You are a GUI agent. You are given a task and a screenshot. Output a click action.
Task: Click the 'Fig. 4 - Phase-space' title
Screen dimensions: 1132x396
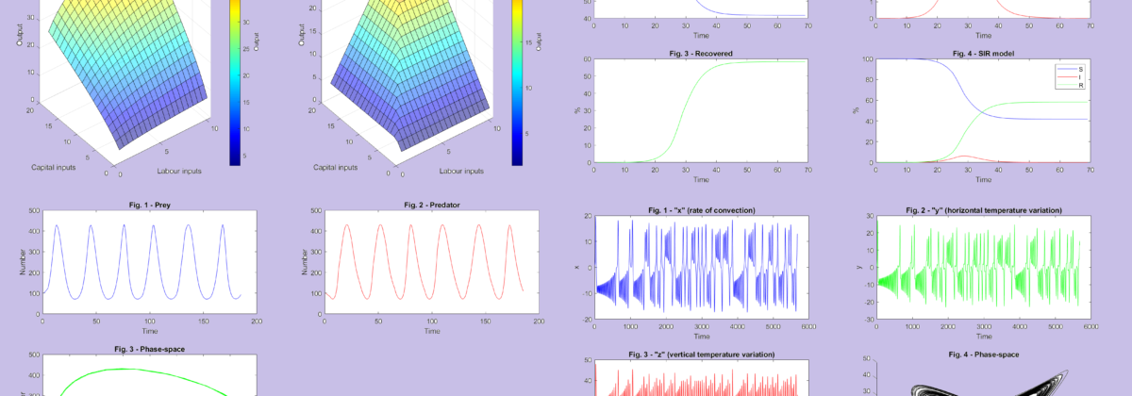(984, 355)
